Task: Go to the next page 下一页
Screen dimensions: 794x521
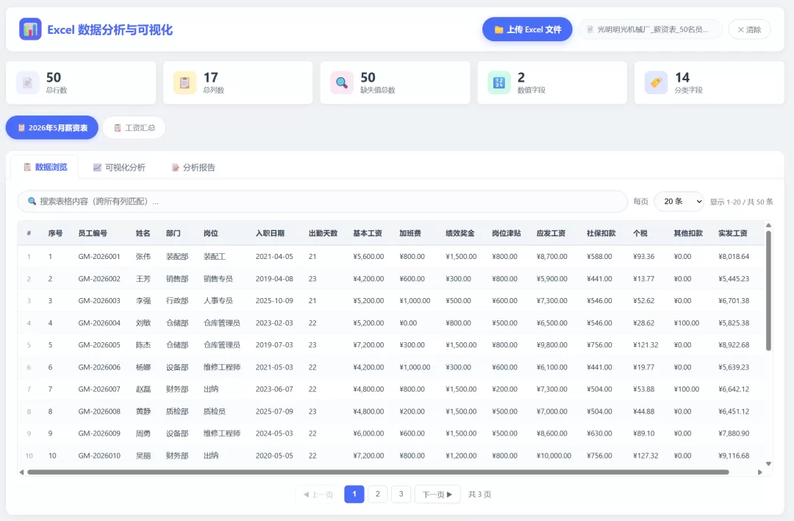Action: (437, 494)
